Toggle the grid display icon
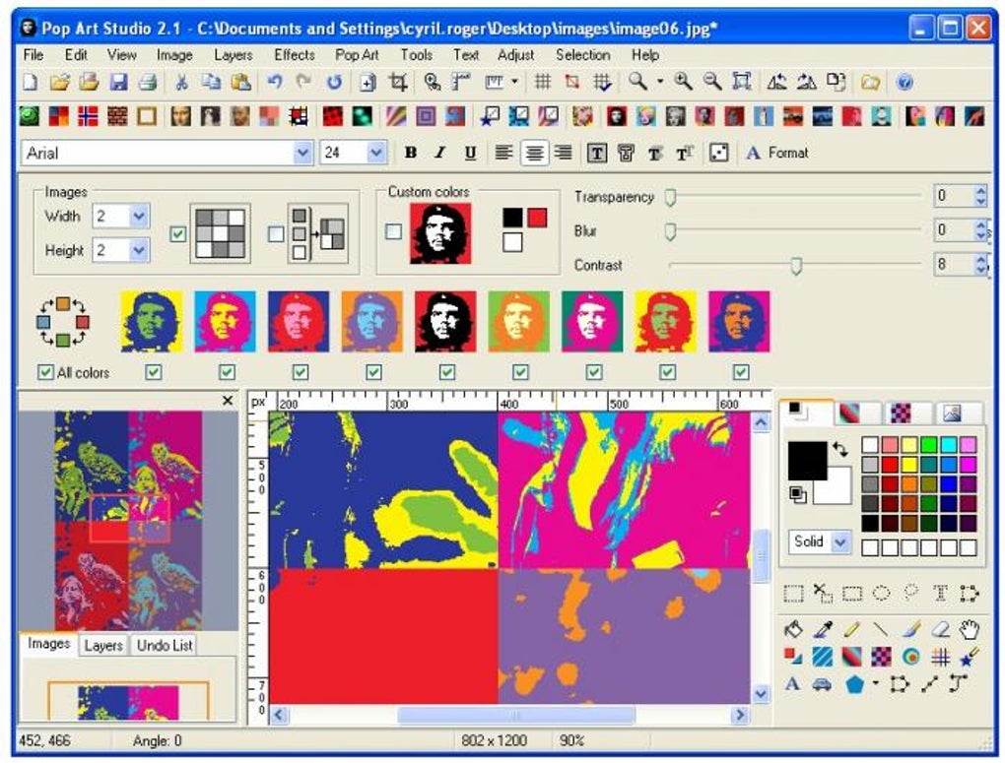1005x763 pixels. click(x=542, y=82)
